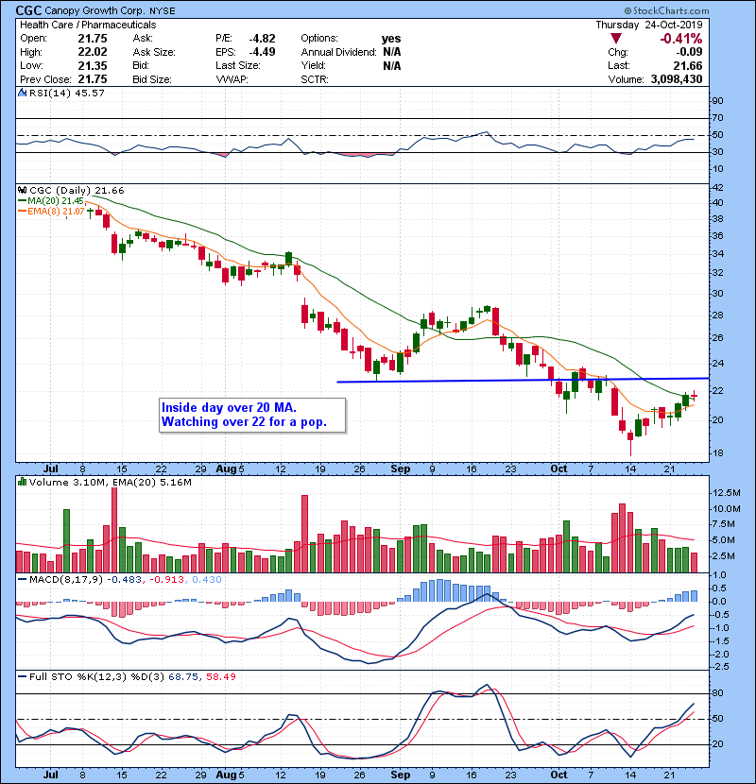
Task: Click the EMA(8) 21.07 legend label
Action: (x=56, y=211)
